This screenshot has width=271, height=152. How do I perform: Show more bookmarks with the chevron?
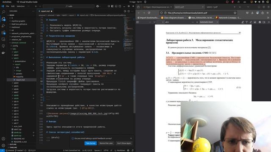point(268,18)
